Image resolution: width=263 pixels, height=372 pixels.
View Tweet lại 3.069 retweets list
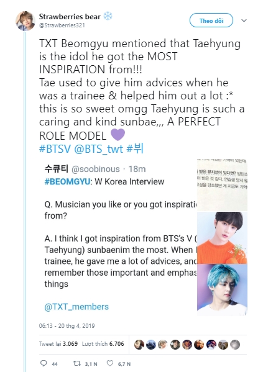coord(58,344)
